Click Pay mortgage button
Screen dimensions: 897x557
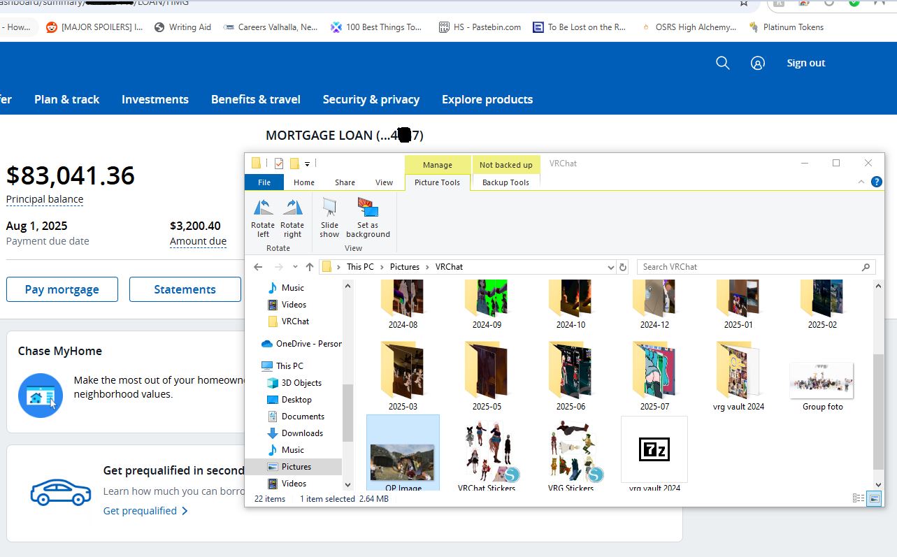[x=62, y=289]
